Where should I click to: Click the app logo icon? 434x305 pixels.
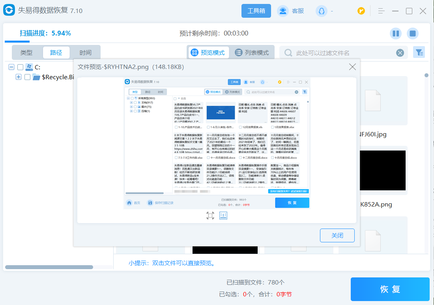coord(9,10)
